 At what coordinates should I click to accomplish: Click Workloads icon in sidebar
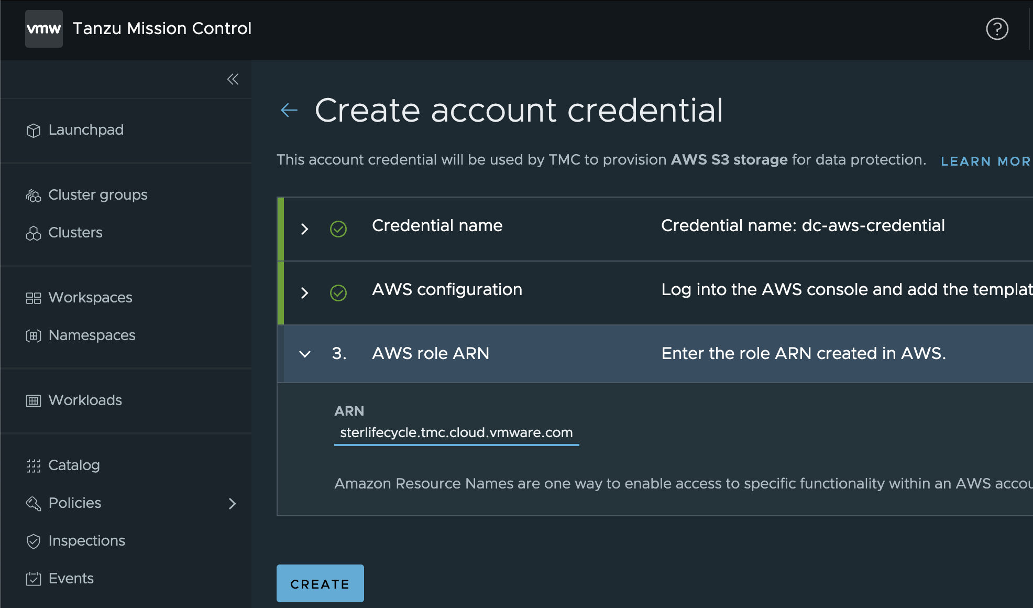(34, 400)
